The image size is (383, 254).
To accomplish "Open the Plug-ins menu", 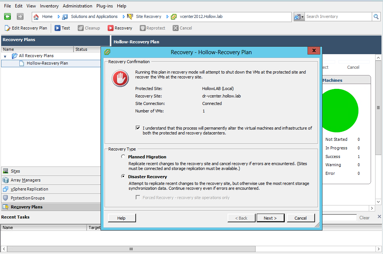I will coord(105,6).
